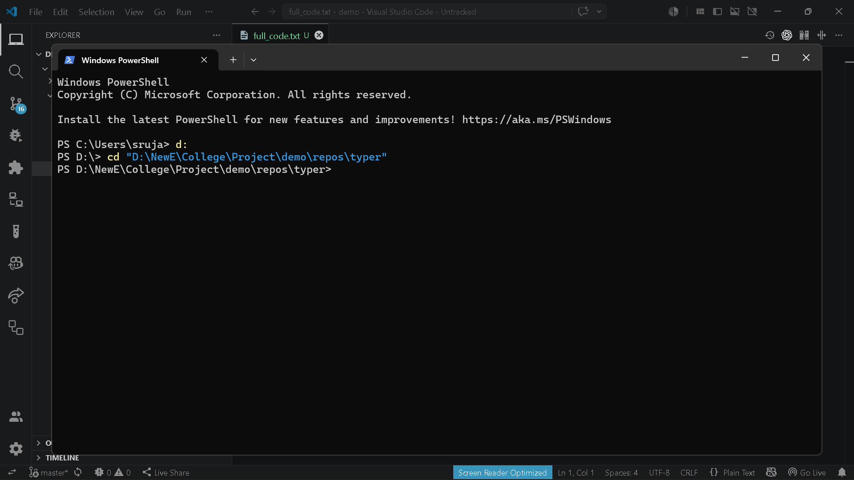
Task: Go forward using the navigation arrow
Action: [272, 12]
